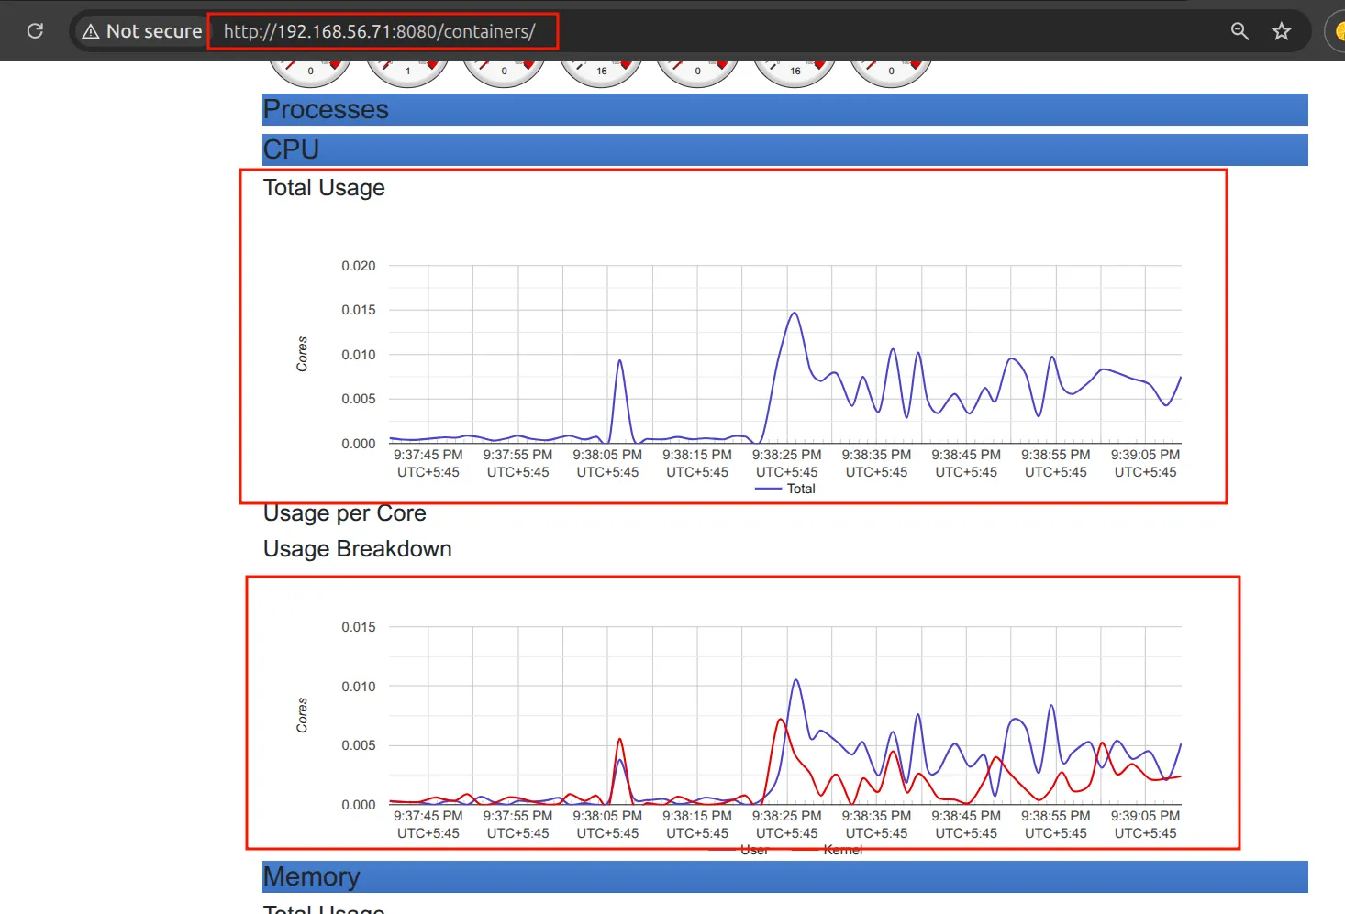Click the Processes section header
This screenshot has height=914, width=1345.
(x=784, y=109)
